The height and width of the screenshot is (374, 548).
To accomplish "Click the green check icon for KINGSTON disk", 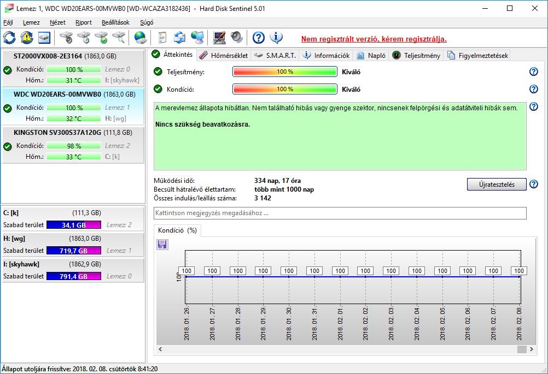I will 8,146.
